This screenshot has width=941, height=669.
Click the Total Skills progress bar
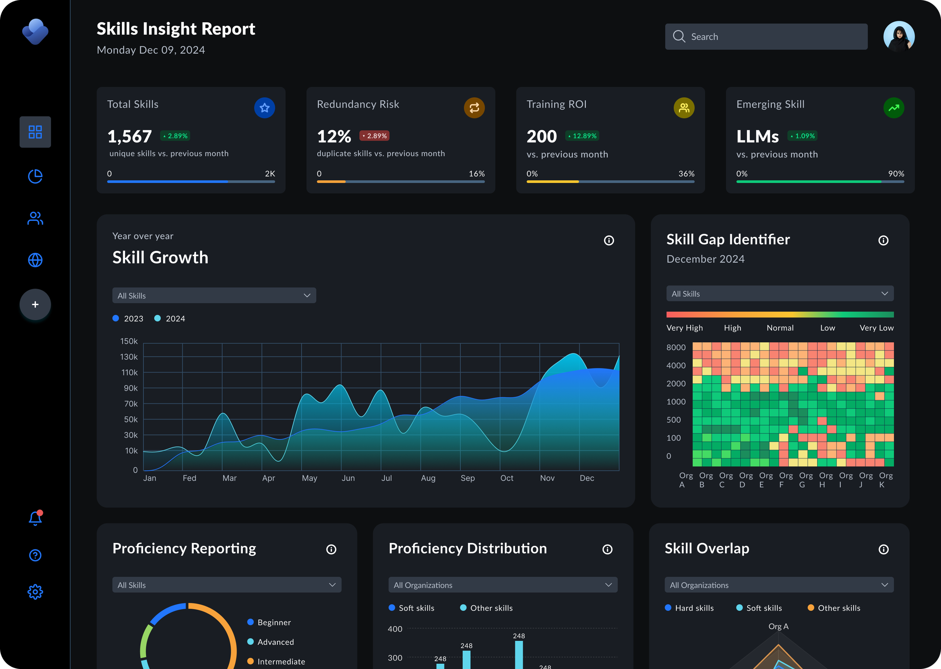coord(191,181)
